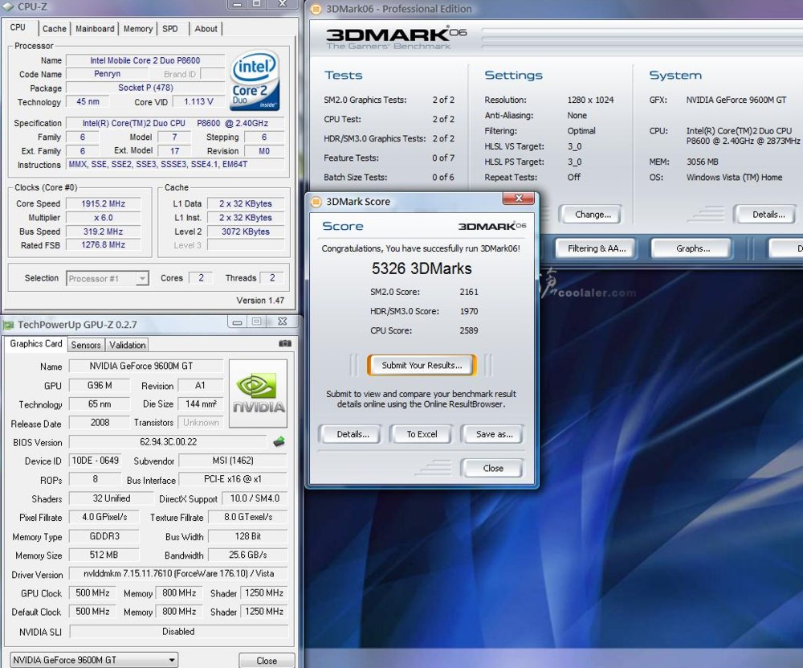The image size is (803, 668).
Task: Click the Core VID value 1.113 V
Action: [198, 101]
